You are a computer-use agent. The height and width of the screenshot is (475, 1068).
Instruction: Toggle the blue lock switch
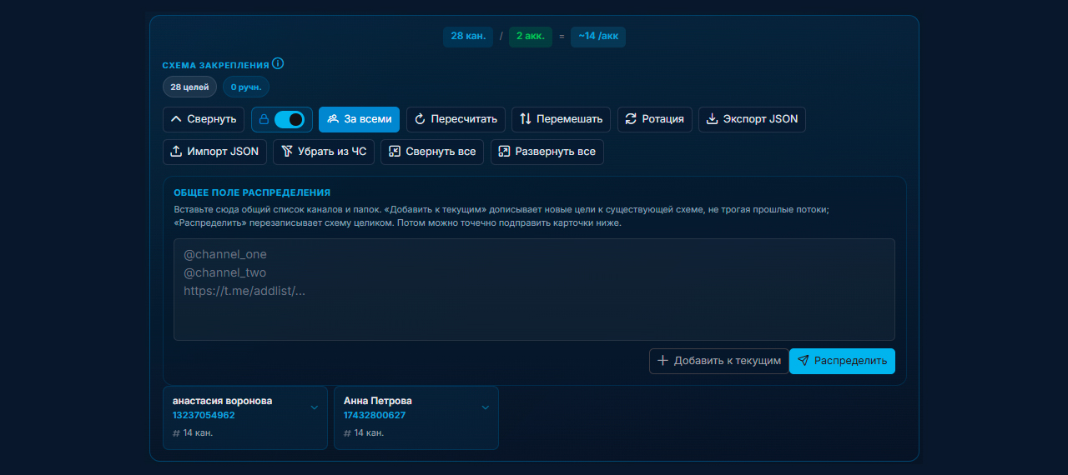point(290,119)
